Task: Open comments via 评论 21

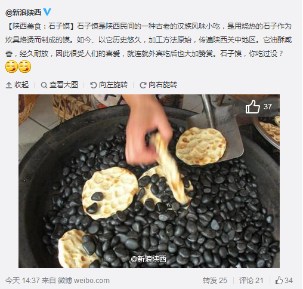Action: 251,281
